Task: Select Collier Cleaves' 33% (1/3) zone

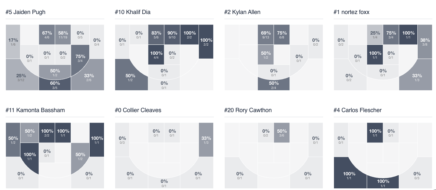Action: pos(206,140)
